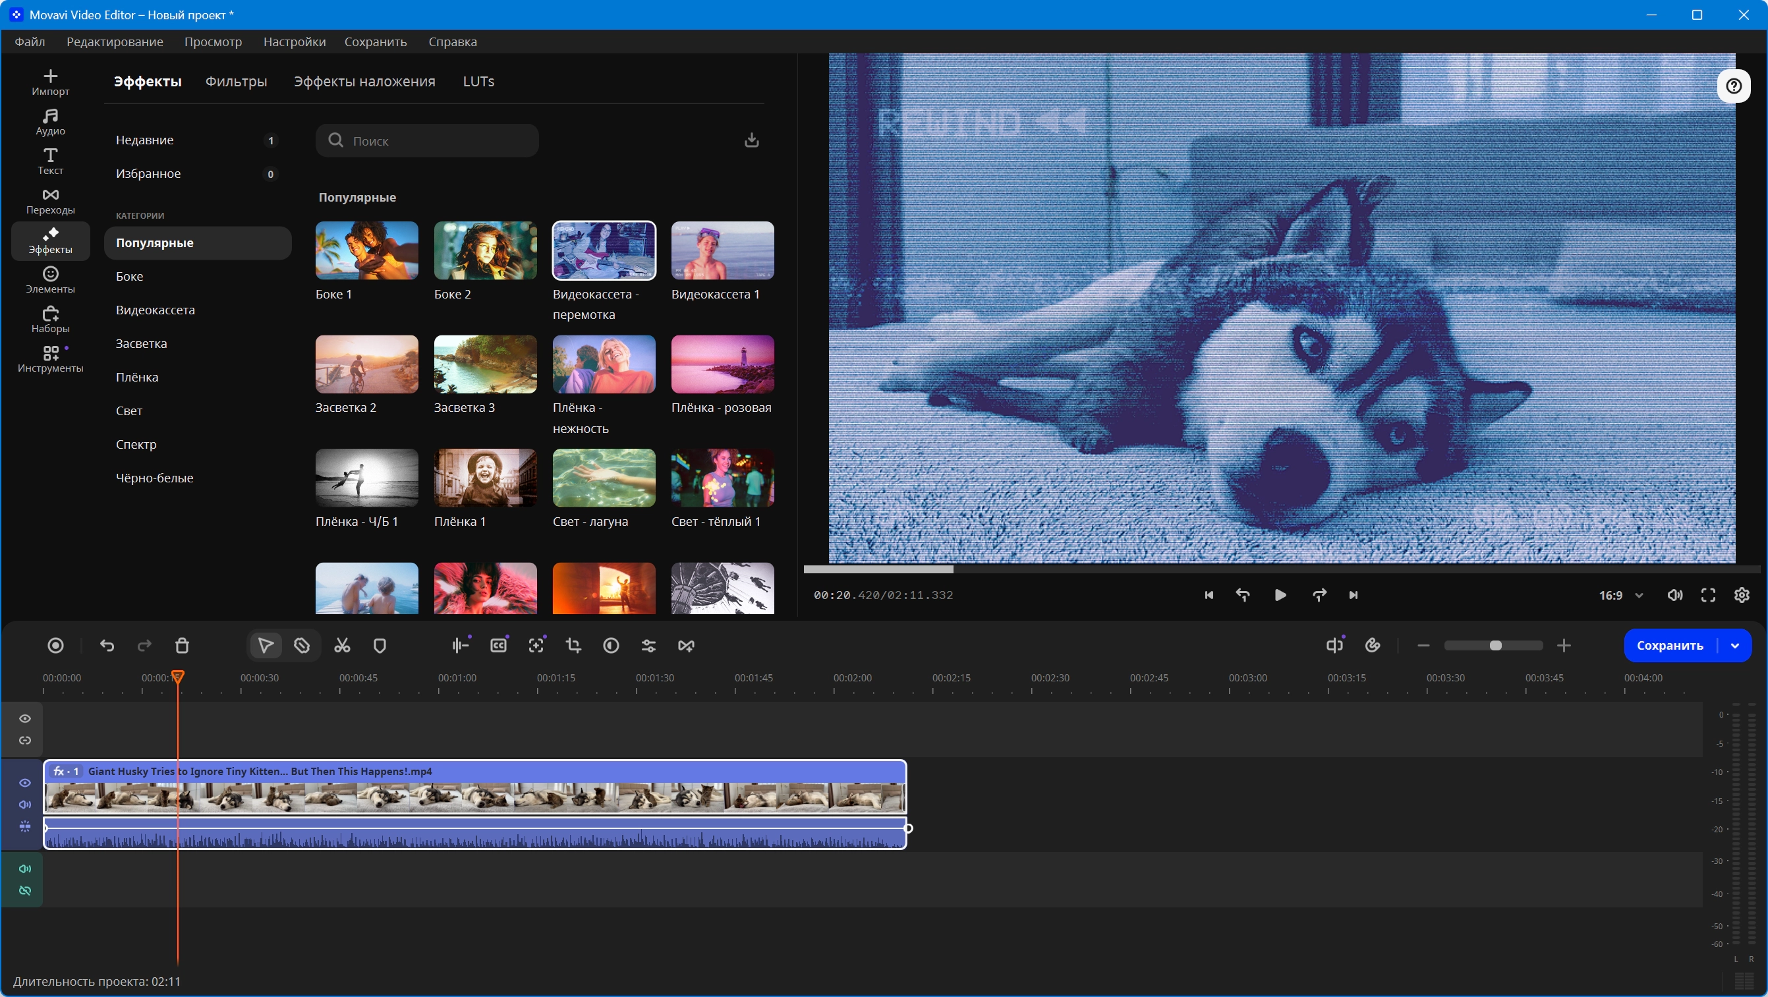Adjust the timeline zoom slider

[x=1494, y=646]
